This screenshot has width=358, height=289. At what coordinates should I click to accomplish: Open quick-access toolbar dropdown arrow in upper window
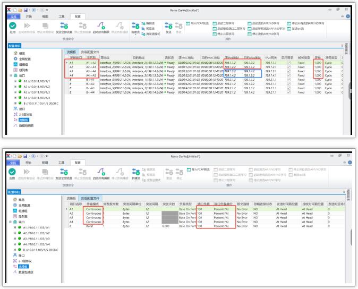click(x=46, y=10)
